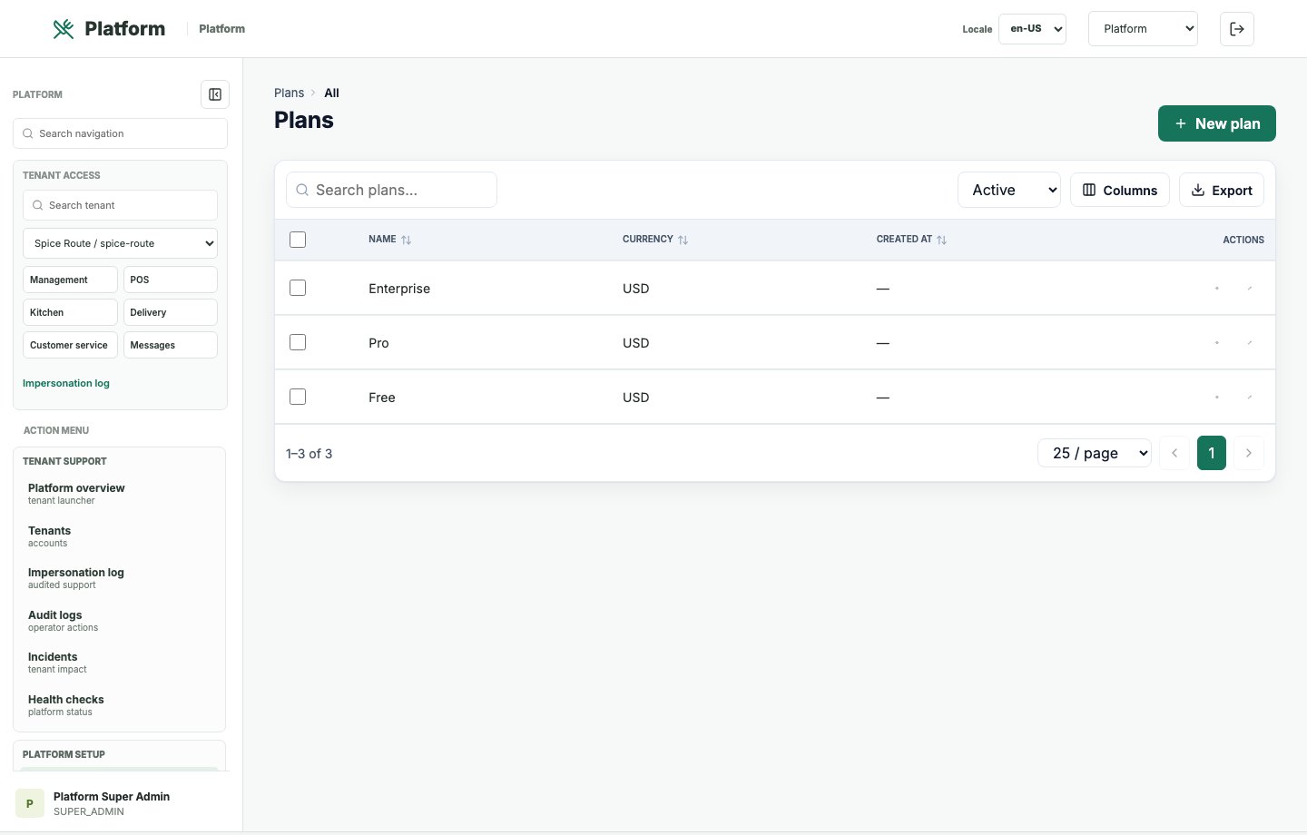Sort plans by the Currency column
This screenshot has height=835, width=1307.
click(655, 240)
